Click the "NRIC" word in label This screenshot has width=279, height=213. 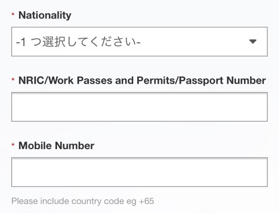pos(31,81)
